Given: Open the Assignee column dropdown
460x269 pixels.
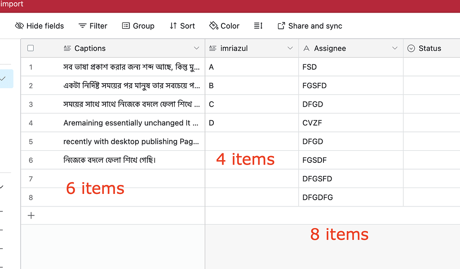Looking at the screenshot, I should tap(395, 48).
